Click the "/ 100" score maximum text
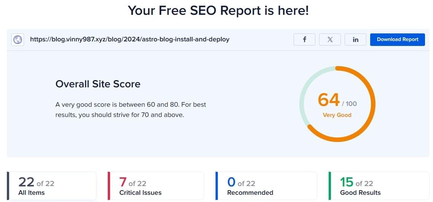This screenshot has width=433, height=202. point(349,103)
